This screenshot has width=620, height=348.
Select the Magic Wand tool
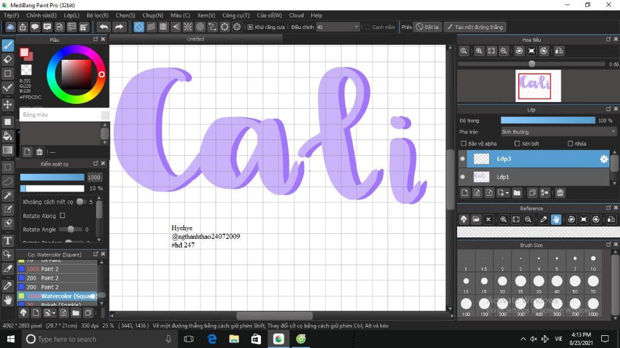click(8, 195)
